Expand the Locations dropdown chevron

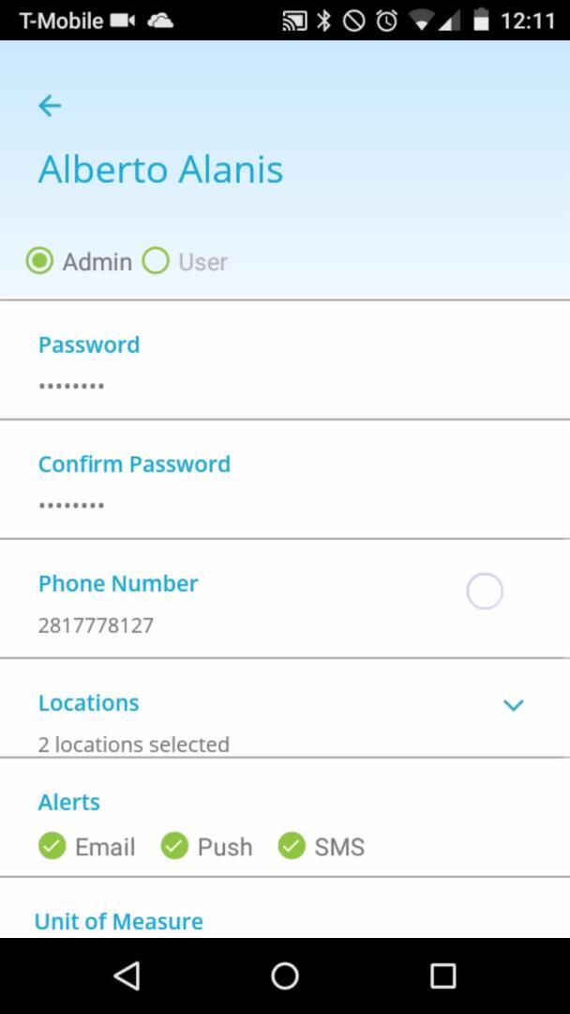[x=513, y=705]
